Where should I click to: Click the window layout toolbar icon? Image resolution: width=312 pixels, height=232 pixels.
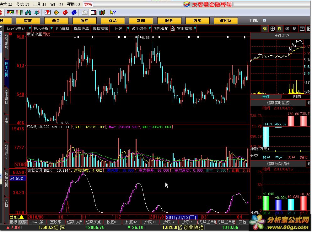point(93,13)
